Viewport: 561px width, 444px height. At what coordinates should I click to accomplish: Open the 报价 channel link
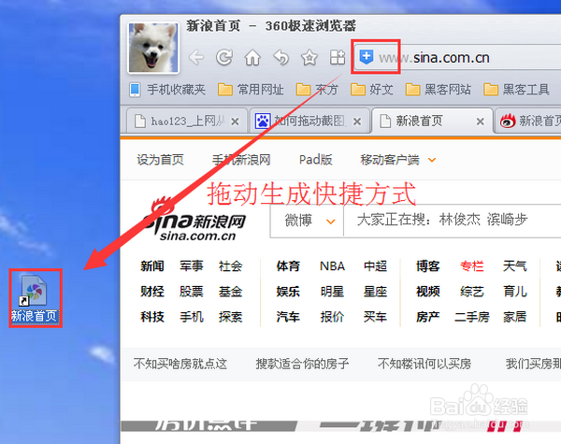332,317
